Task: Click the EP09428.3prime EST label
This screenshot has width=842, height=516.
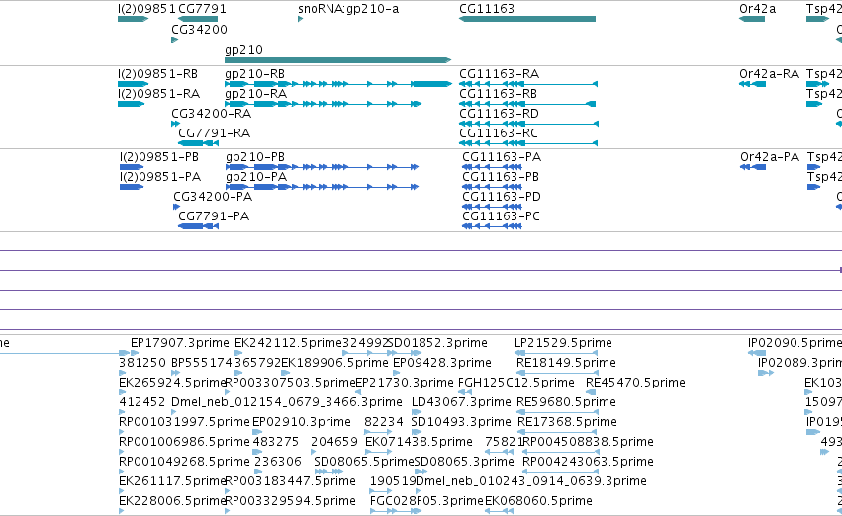Action: [442, 363]
